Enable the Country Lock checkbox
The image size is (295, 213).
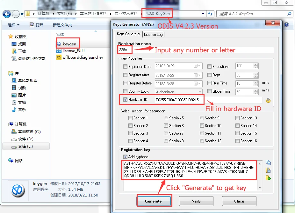pyautogui.click(x=125, y=91)
